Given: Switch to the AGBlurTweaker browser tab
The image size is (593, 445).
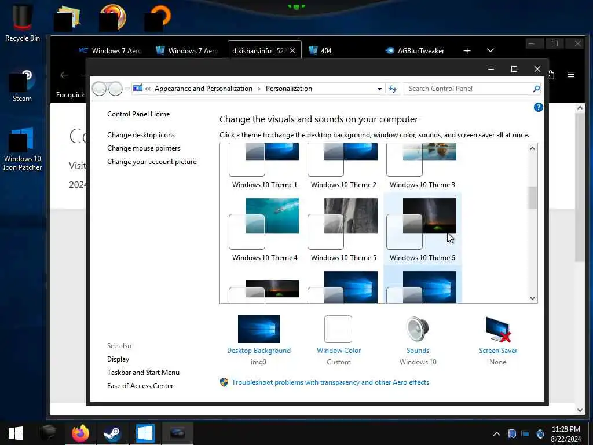Looking at the screenshot, I should (x=415, y=51).
